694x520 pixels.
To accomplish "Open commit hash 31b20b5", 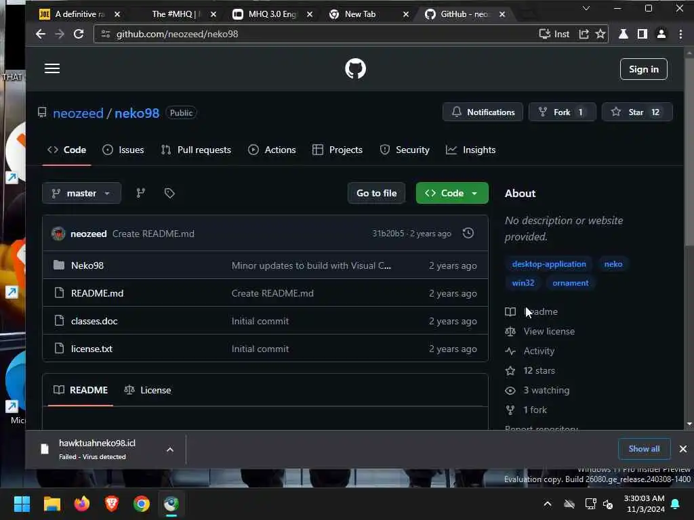I will pyautogui.click(x=388, y=234).
